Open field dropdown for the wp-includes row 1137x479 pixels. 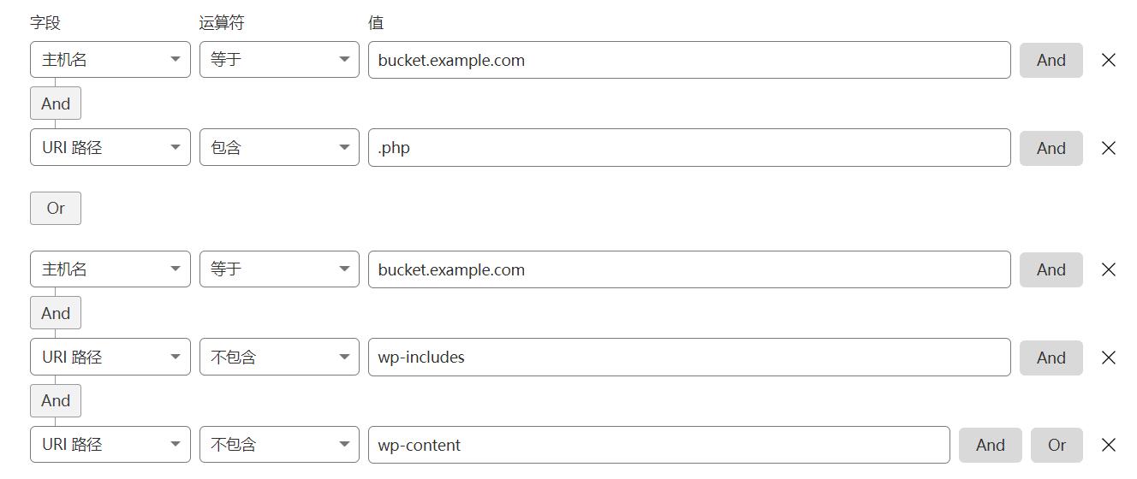(110, 358)
